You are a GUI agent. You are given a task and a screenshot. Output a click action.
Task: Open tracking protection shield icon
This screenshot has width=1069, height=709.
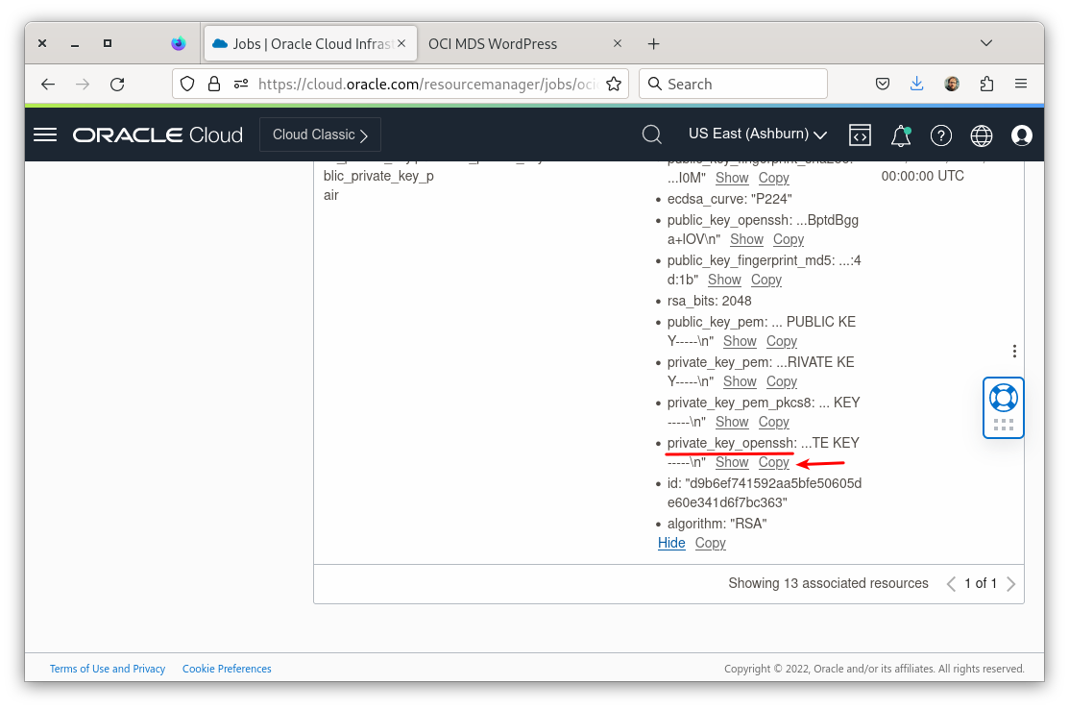(187, 84)
